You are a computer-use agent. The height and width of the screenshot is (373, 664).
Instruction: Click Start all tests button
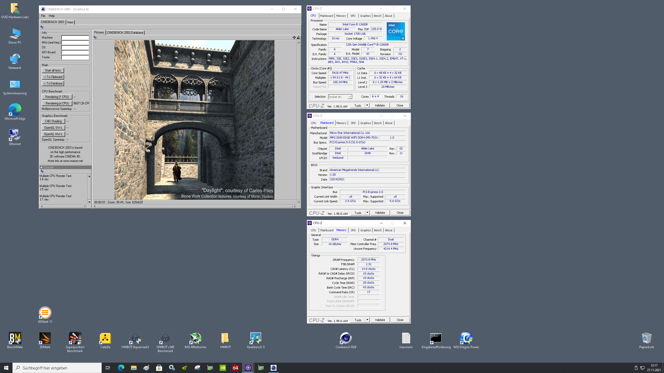click(x=53, y=70)
